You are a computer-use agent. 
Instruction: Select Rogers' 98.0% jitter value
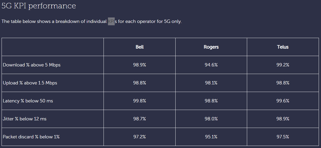point(211,119)
